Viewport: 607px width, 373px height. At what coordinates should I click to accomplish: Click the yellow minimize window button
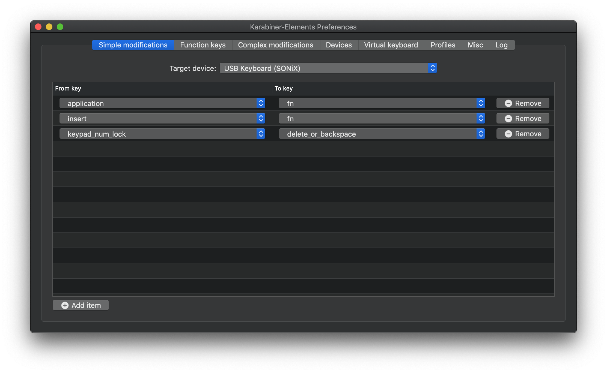point(49,27)
